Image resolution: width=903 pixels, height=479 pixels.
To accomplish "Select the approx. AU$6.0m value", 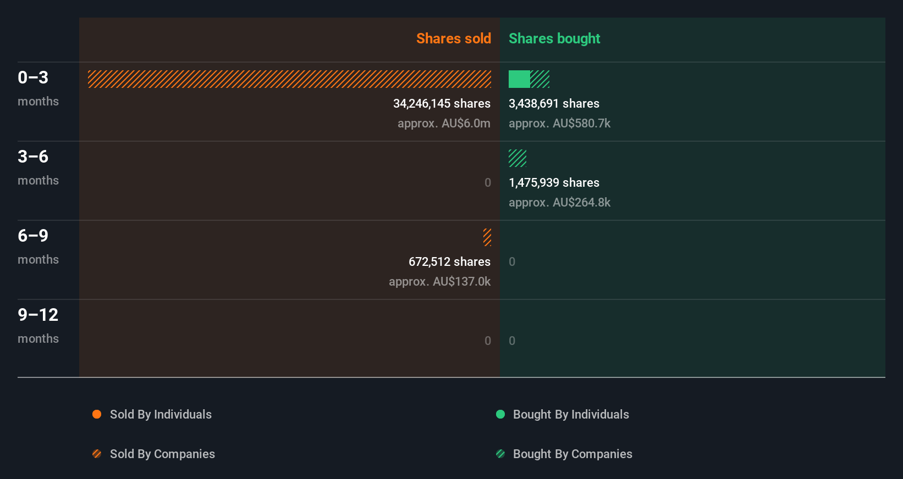I will point(444,123).
